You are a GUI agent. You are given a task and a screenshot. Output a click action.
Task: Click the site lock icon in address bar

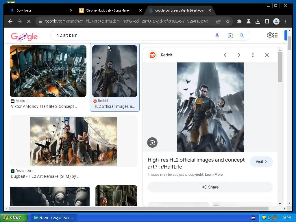(x=40, y=21)
